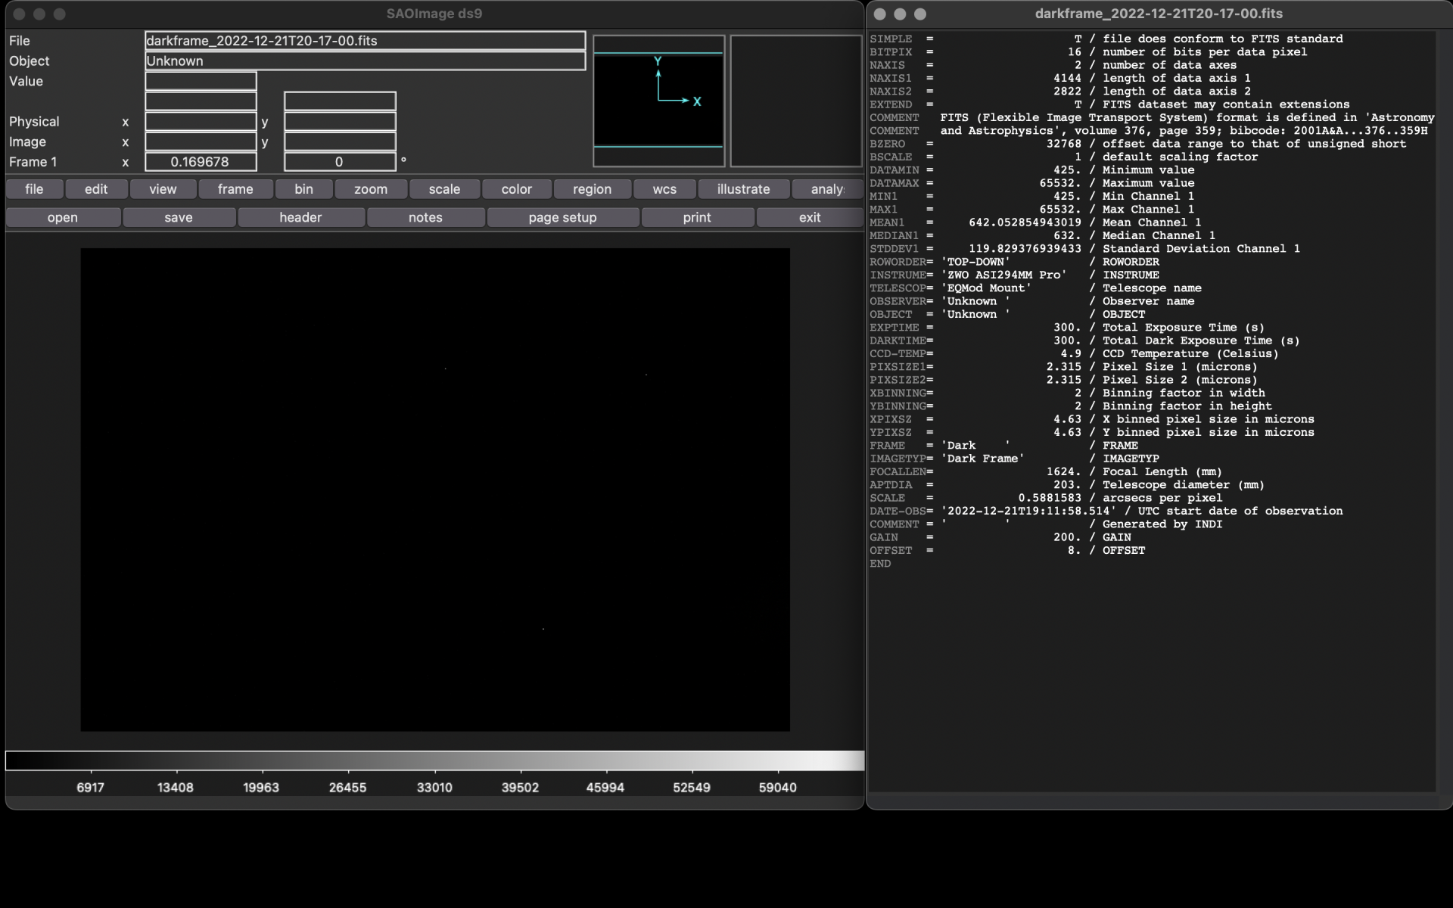Image resolution: width=1453 pixels, height=908 pixels.
Task: Click the CCD-TEMP header line
Action: [1074, 353]
